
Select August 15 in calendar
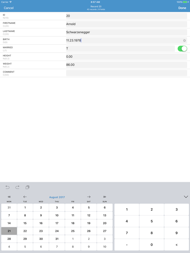pyautogui.click(x=25, y=223)
